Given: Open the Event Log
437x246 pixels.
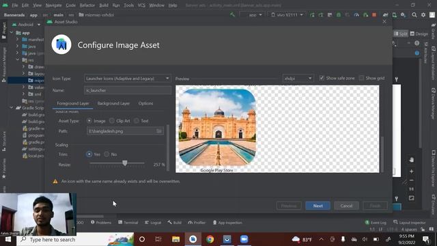Looking at the screenshot, I should coord(376,222).
